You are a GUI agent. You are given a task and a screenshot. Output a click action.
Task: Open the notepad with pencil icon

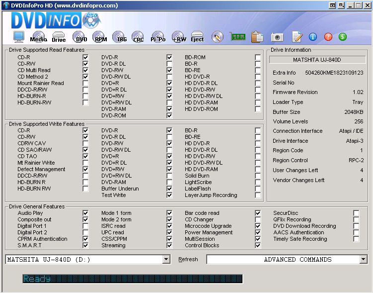[x=297, y=37]
